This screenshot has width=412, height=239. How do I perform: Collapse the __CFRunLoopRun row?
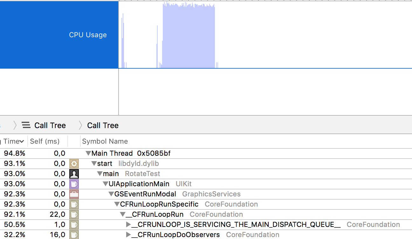pyautogui.click(x=123, y=215)
